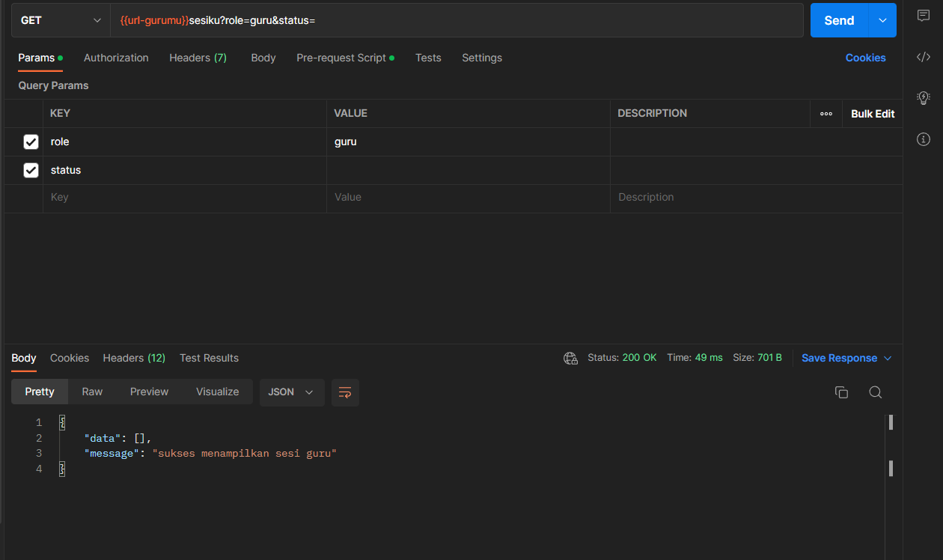Uncheck the role parameter checkbox
This screenshot has height=560, width=943.
pyautogui.click(x=31, y=141)
